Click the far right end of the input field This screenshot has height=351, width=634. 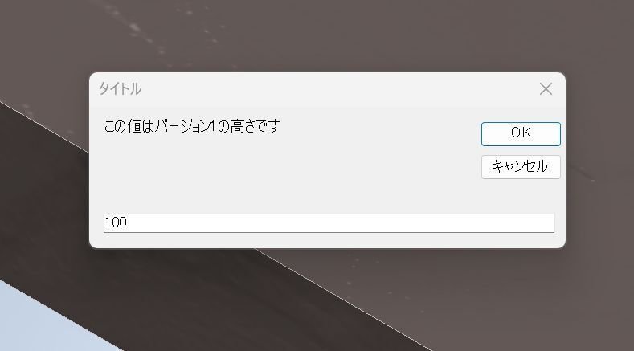pyautogui.click(x=550, y=222)
